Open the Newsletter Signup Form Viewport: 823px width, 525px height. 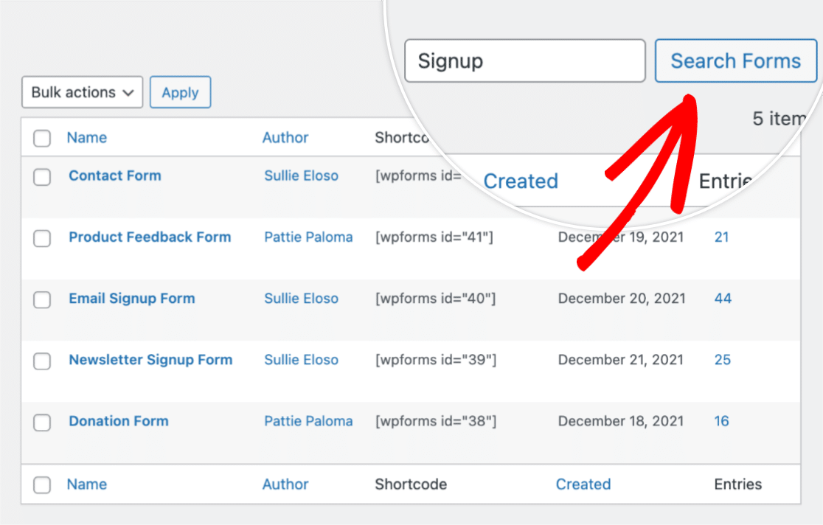pos(150,360)
